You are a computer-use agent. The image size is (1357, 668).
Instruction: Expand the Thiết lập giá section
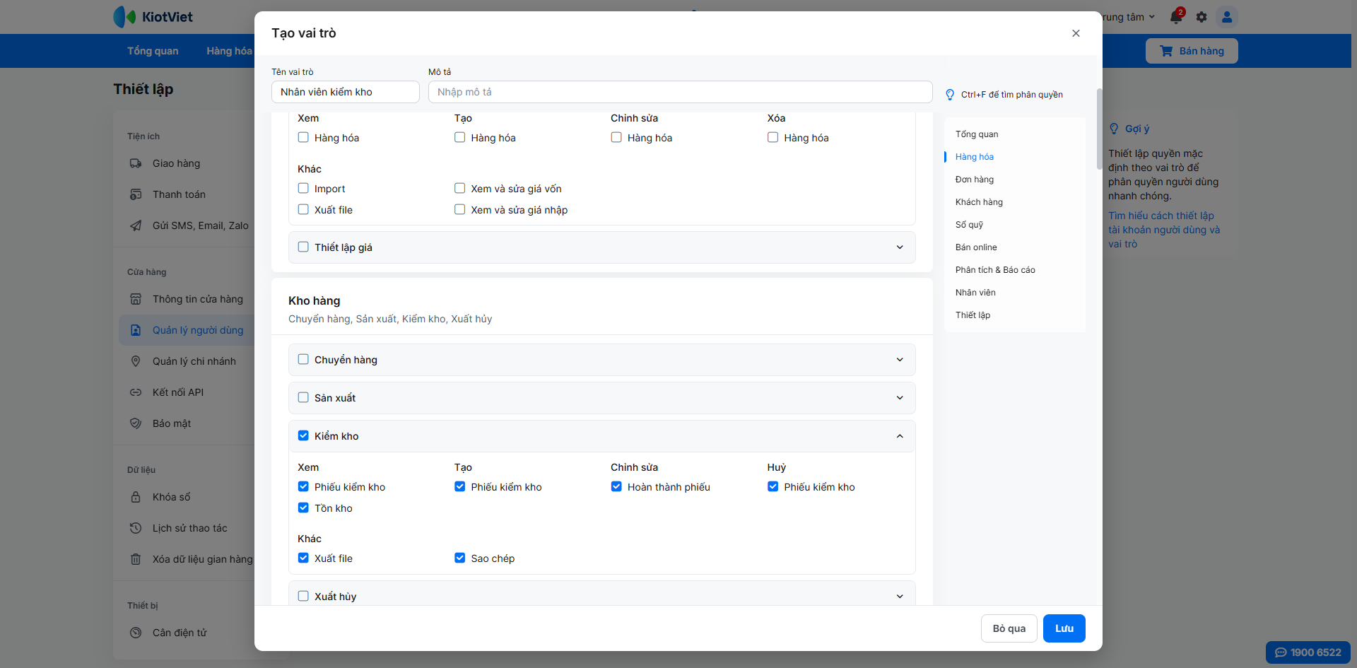click(900, 247)
